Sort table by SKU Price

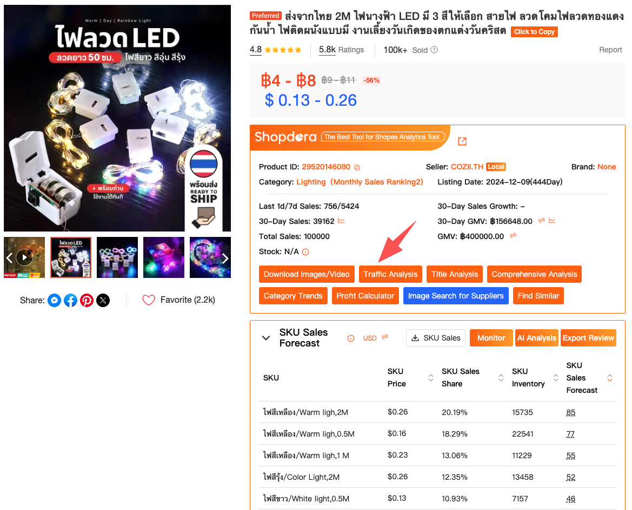coord(431,378)
